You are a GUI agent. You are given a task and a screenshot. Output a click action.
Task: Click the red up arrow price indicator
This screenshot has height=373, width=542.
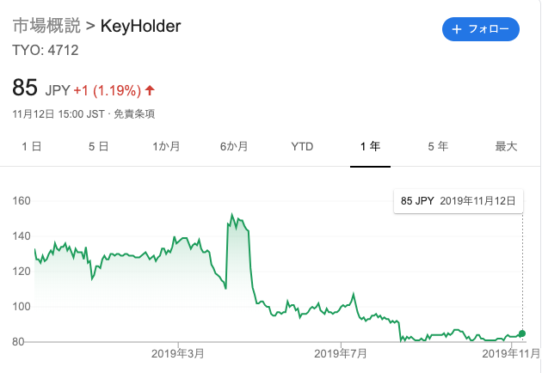[x=150, y=90]
